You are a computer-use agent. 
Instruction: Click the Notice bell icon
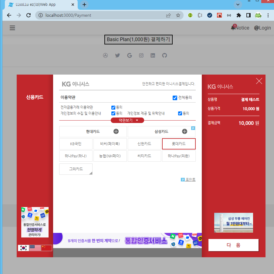coord(233,27)
